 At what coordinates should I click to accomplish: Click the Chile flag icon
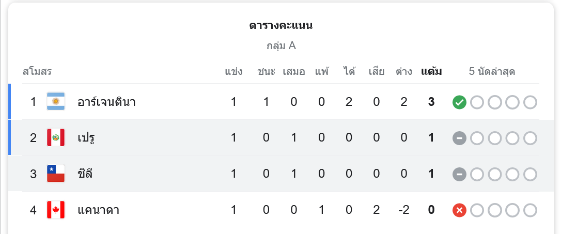55,174
